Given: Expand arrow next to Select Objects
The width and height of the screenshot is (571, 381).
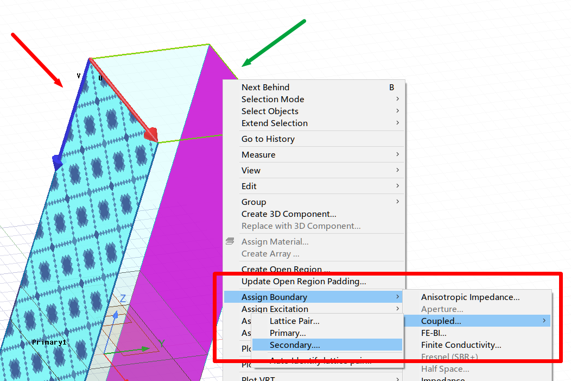Looking at the screenshot, I should point(398,111).
